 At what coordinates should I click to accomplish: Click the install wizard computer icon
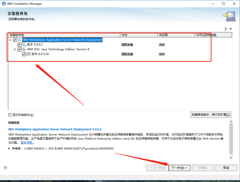[229, 16]
